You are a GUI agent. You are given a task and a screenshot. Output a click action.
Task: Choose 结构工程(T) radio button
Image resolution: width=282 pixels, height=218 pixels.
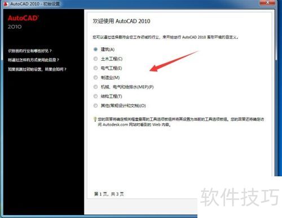(x=95, y=96)
